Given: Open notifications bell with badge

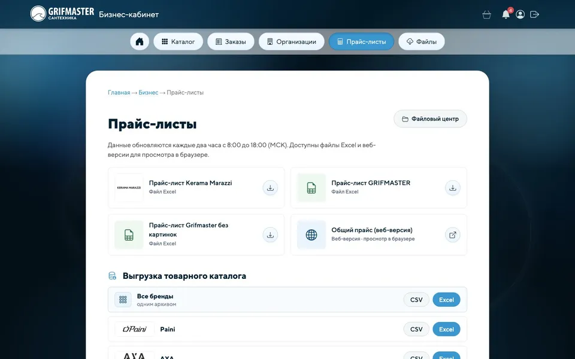Looking at the screenshot, I should tap(506, 14).
